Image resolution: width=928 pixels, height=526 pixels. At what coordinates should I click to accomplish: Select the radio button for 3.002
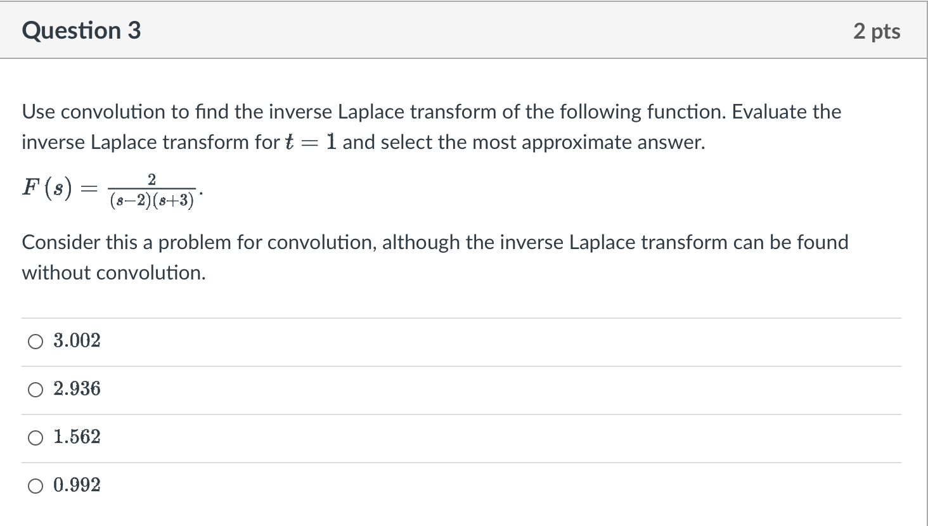(x=35, y=342)
